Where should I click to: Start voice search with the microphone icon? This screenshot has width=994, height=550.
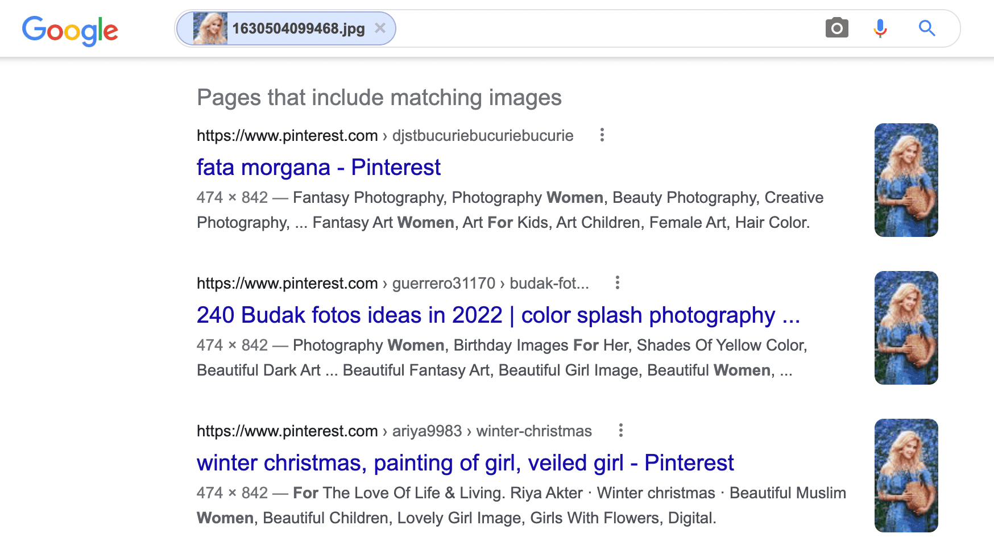[x=880, y=28]
